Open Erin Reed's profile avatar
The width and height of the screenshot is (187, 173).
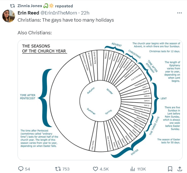point(9,16)
